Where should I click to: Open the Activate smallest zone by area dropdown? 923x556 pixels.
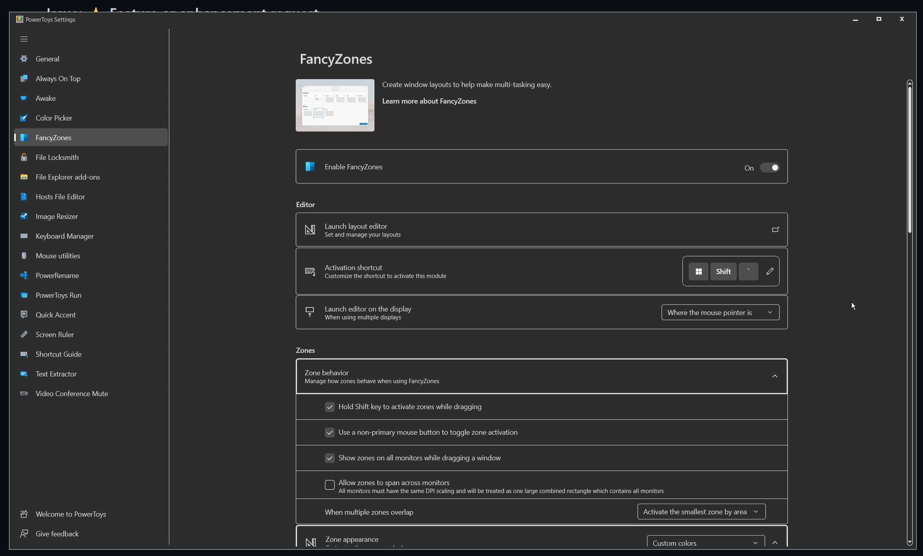point(701,512)
